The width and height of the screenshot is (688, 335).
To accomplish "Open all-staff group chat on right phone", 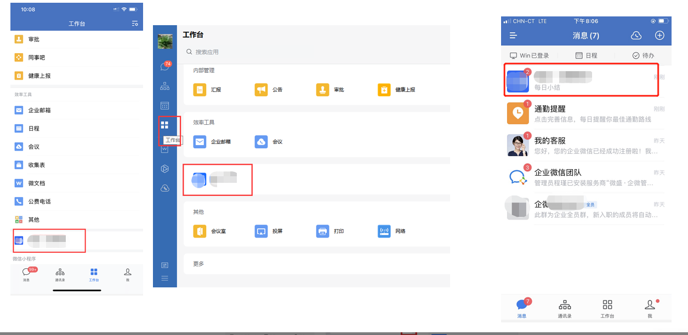I will tap(585, 209).
